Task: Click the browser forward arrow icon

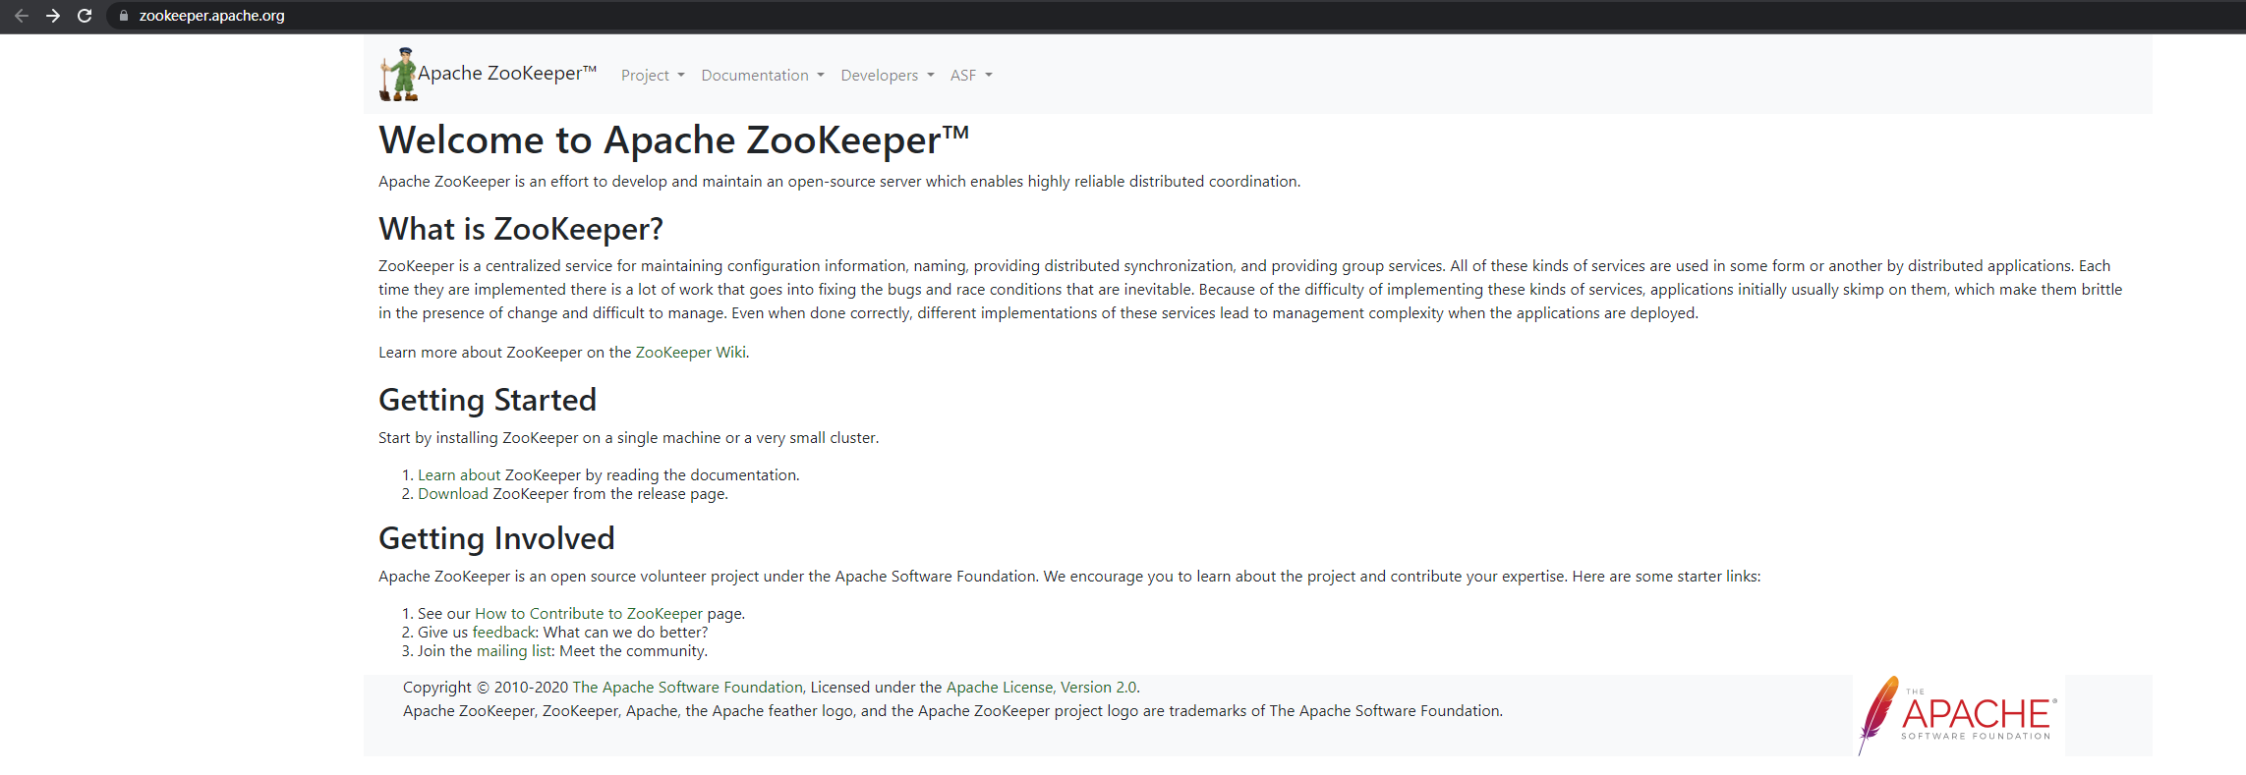Action: (53, 16)
